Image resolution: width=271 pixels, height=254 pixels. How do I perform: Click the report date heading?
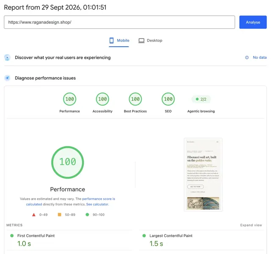click(55, 8)
